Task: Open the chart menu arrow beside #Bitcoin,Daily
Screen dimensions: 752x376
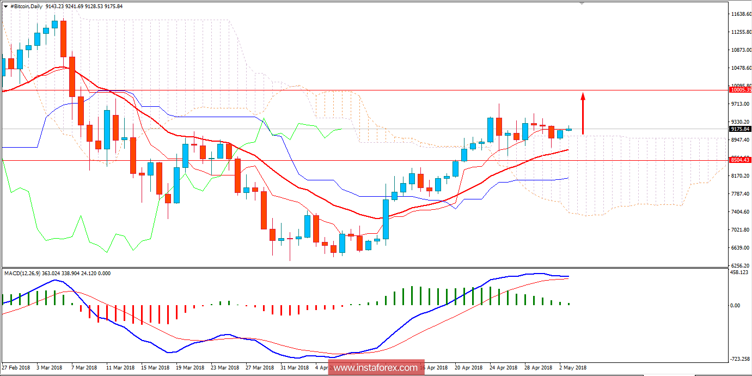Action: point(5,7)
